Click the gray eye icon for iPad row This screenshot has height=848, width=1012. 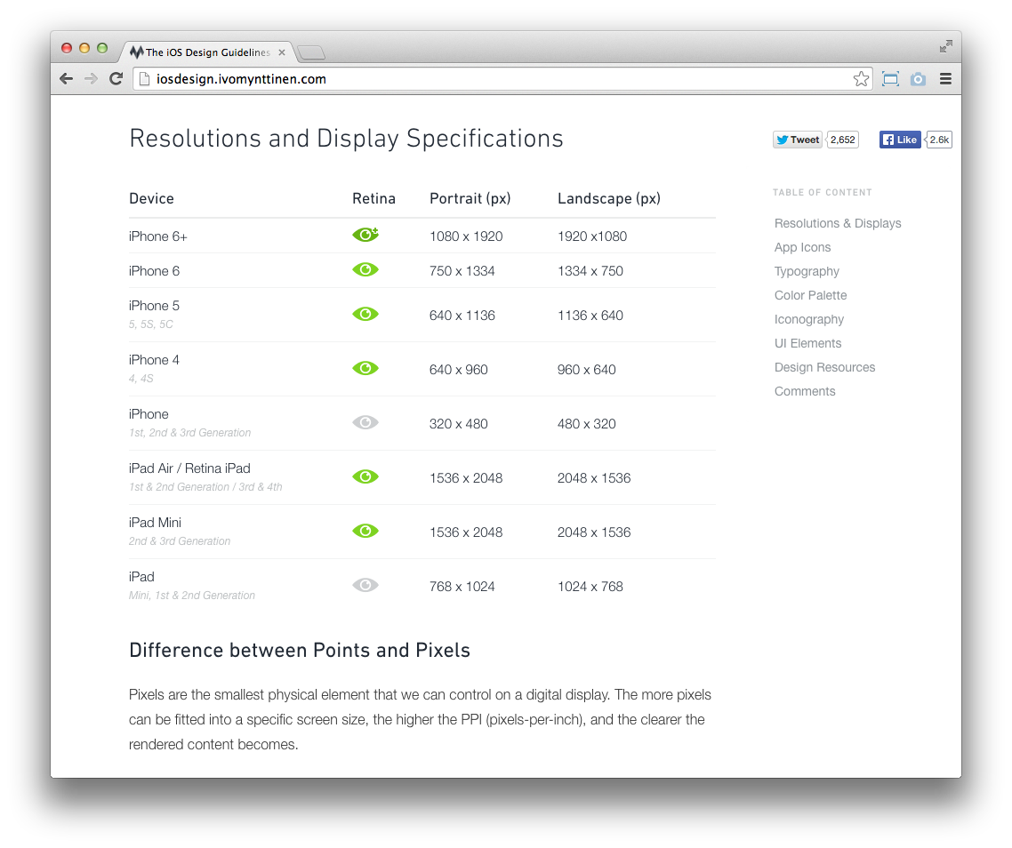[x=365, y=585]
